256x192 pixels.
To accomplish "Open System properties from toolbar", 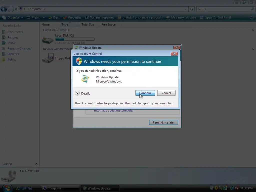I will [99, 17].
